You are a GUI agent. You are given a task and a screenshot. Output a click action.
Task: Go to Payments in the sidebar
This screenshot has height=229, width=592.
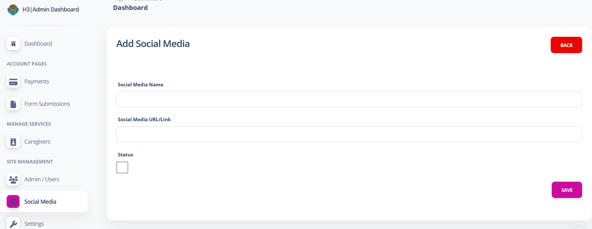tap(36, 82)
